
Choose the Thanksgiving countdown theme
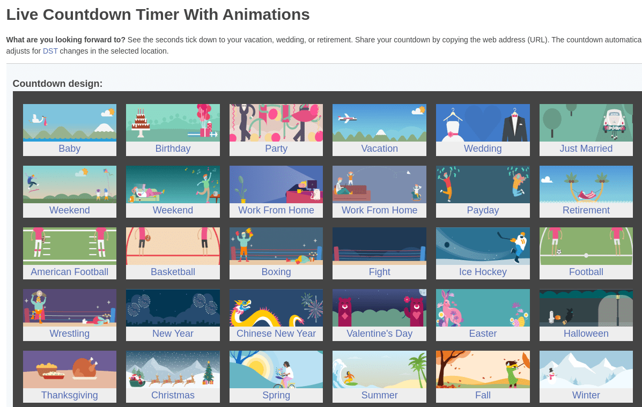[69, 376]
